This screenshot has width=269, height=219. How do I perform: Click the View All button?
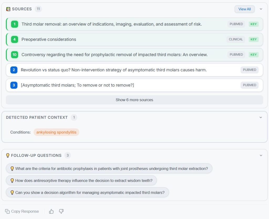[x=244, y=9]
